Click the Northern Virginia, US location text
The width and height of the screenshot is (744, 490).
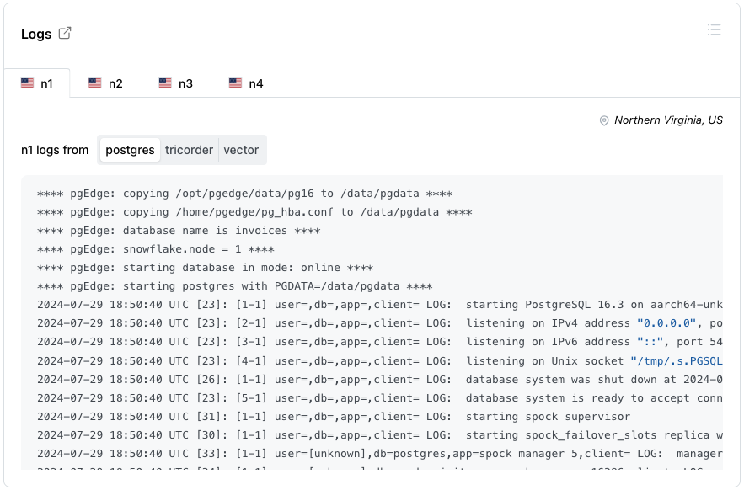(668, 120)
